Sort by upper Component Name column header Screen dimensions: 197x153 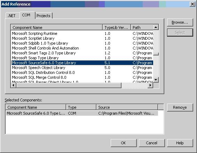57,28
